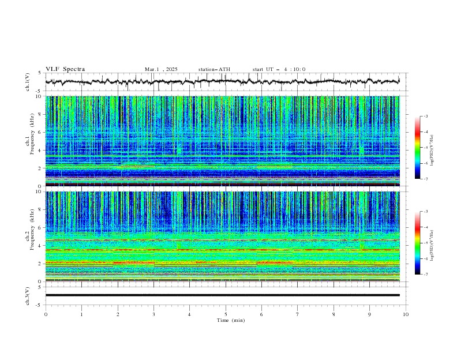This screenshot has width=457, height=353.
Task: Click inside the ch.1 spectrogram panel
Action: tap(222, 141)
